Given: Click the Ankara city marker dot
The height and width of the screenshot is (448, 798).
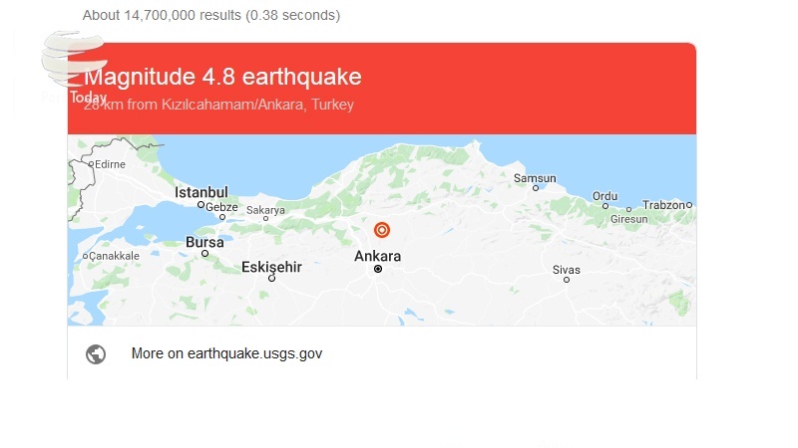Looking at the screenshot, I should point(378,269).
